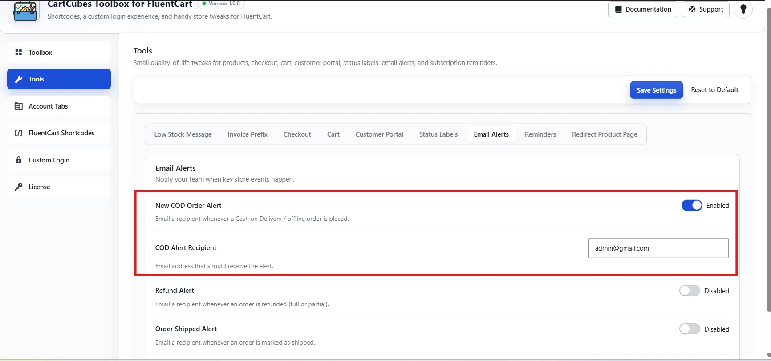Open the Documentation link
The image size is (771, 361).
coord(643,9)
